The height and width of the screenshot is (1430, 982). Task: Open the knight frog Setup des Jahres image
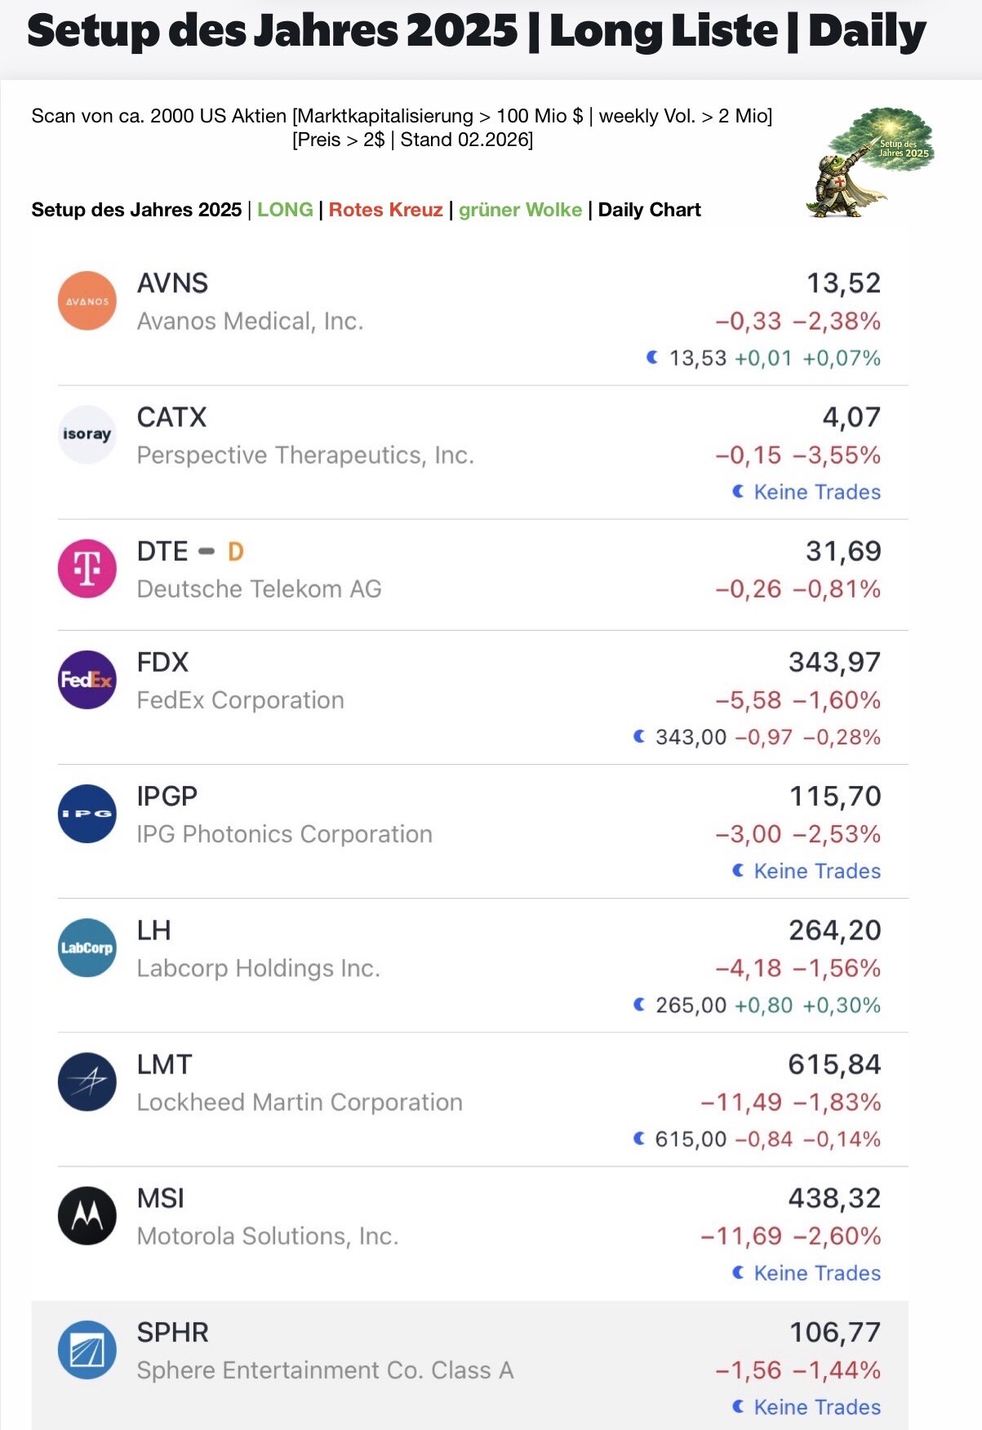(x=870, y=162)
